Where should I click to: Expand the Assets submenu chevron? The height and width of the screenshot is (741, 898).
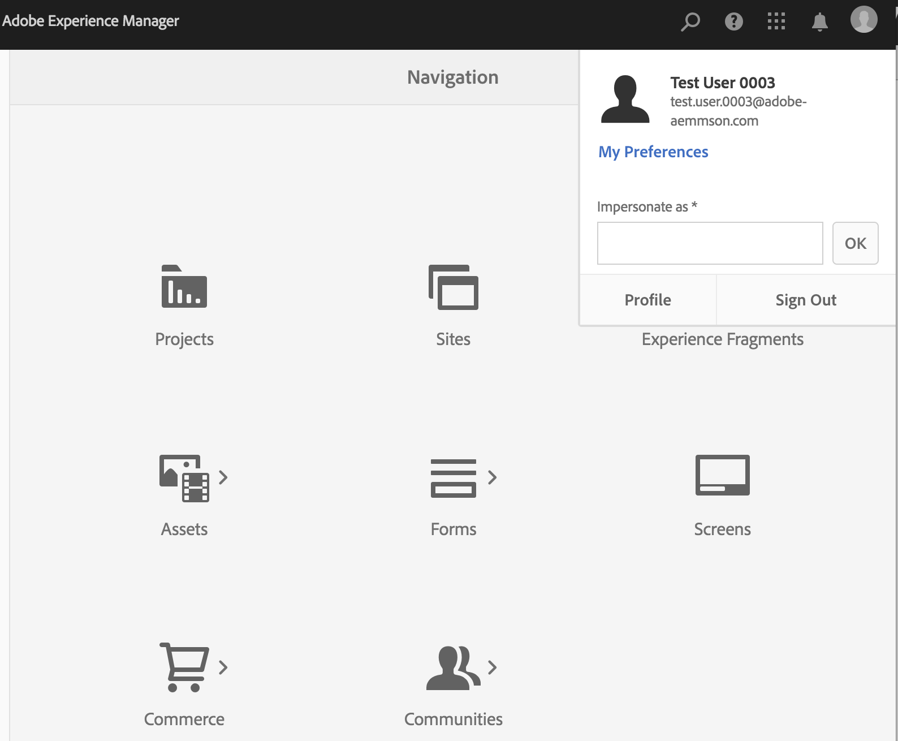tap(223, 477)
